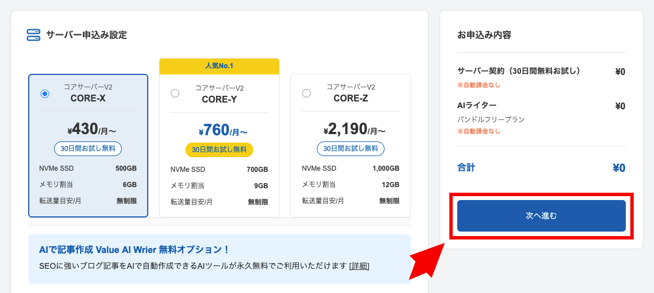Click the 6GB メモリ割当 value
This screenshot has width=654, height=293.
pos(130,185)
